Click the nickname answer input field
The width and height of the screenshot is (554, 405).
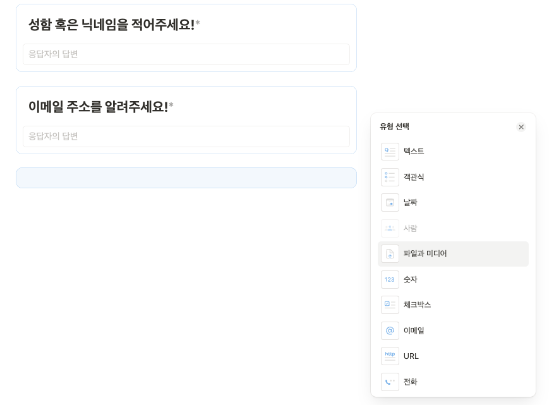coord(186,54)
